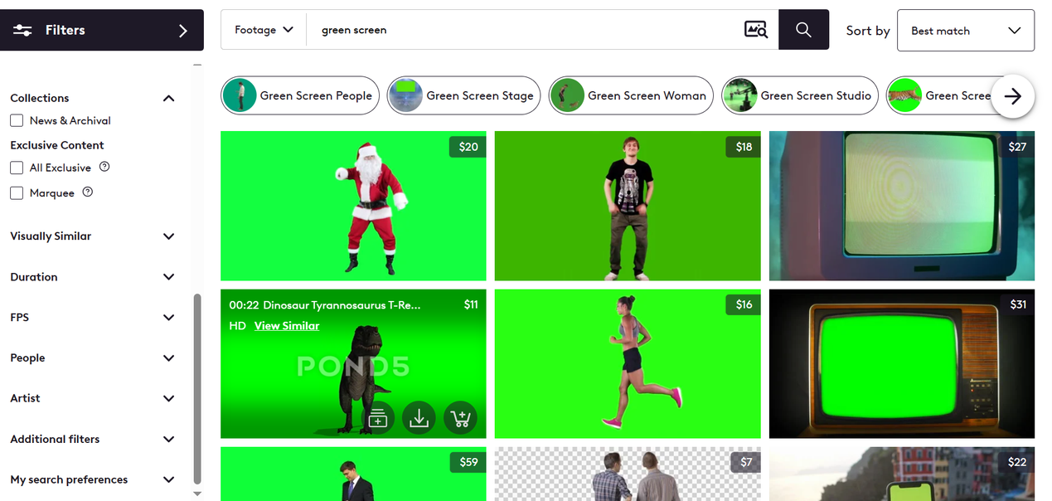
Task: Select the Green Screen People chip
Action: tap(300, 95)
